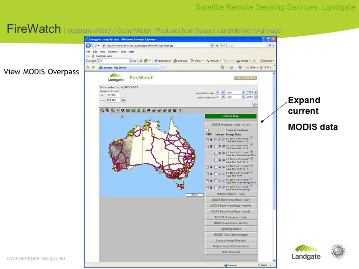This screenshot has height=269, width=359.
Task: Click the Google toolbar 3 blocked popup icon
Action: 175,61
